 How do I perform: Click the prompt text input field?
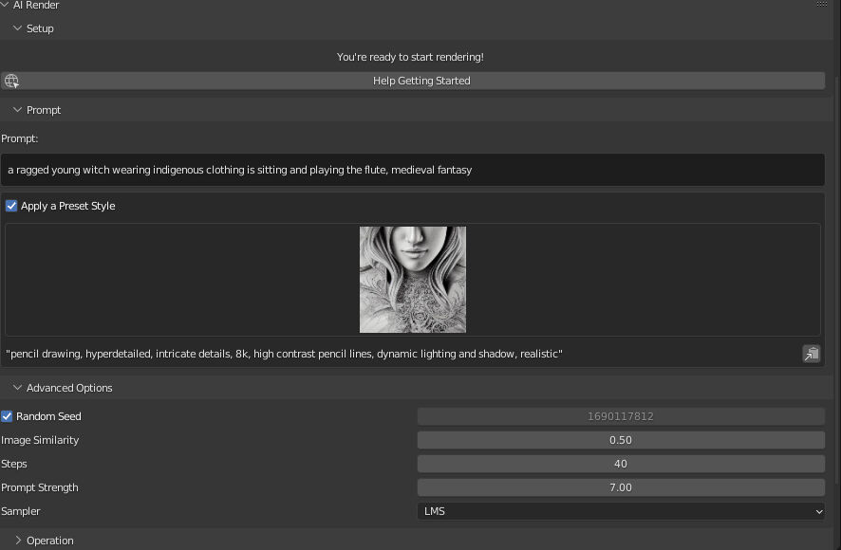pos(415,170)
